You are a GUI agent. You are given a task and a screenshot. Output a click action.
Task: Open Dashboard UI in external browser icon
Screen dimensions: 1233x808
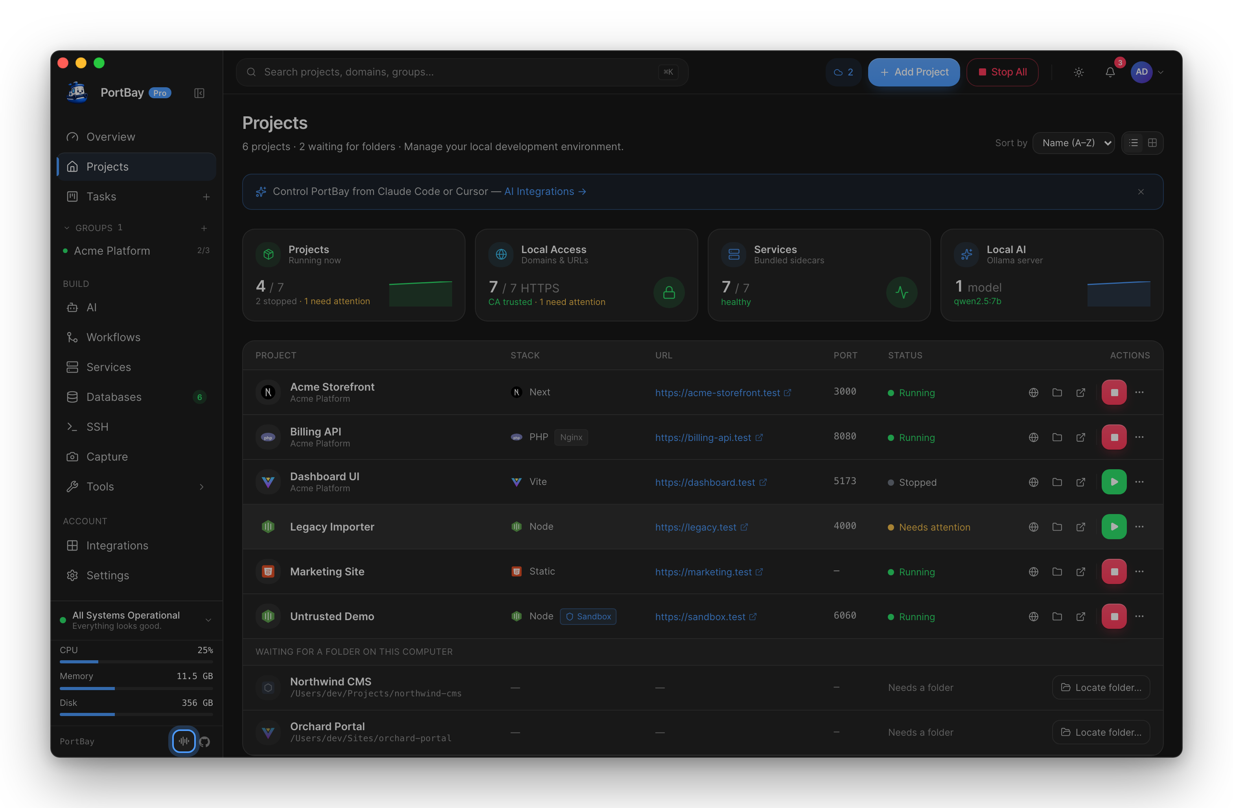point(1081,482)
